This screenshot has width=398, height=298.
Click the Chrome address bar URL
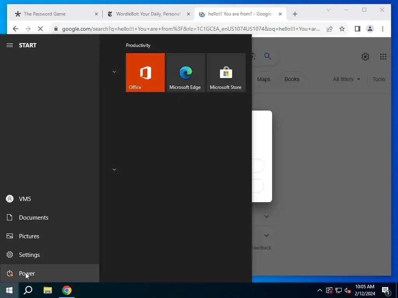(191, 29)
